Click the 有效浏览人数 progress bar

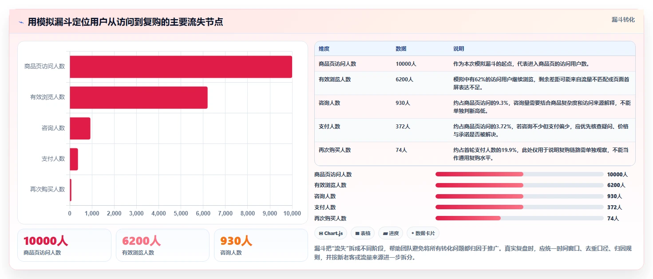(519, 185)
